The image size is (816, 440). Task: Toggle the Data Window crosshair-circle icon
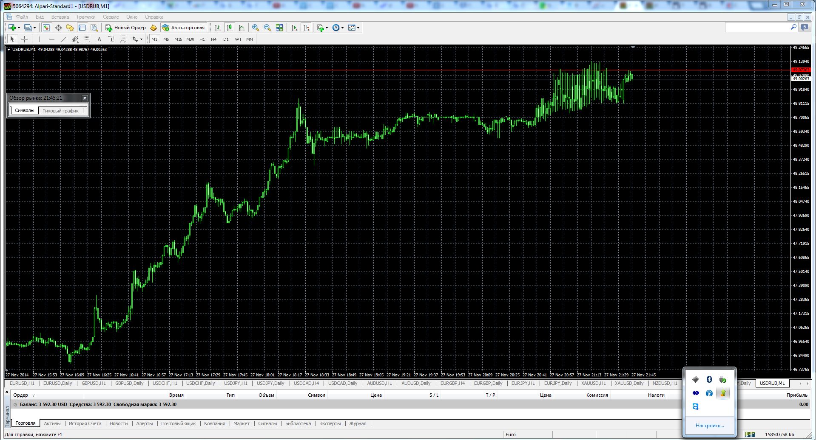point(58,28)
